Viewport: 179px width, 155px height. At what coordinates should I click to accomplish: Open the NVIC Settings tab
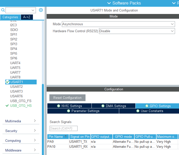(69, 106)
